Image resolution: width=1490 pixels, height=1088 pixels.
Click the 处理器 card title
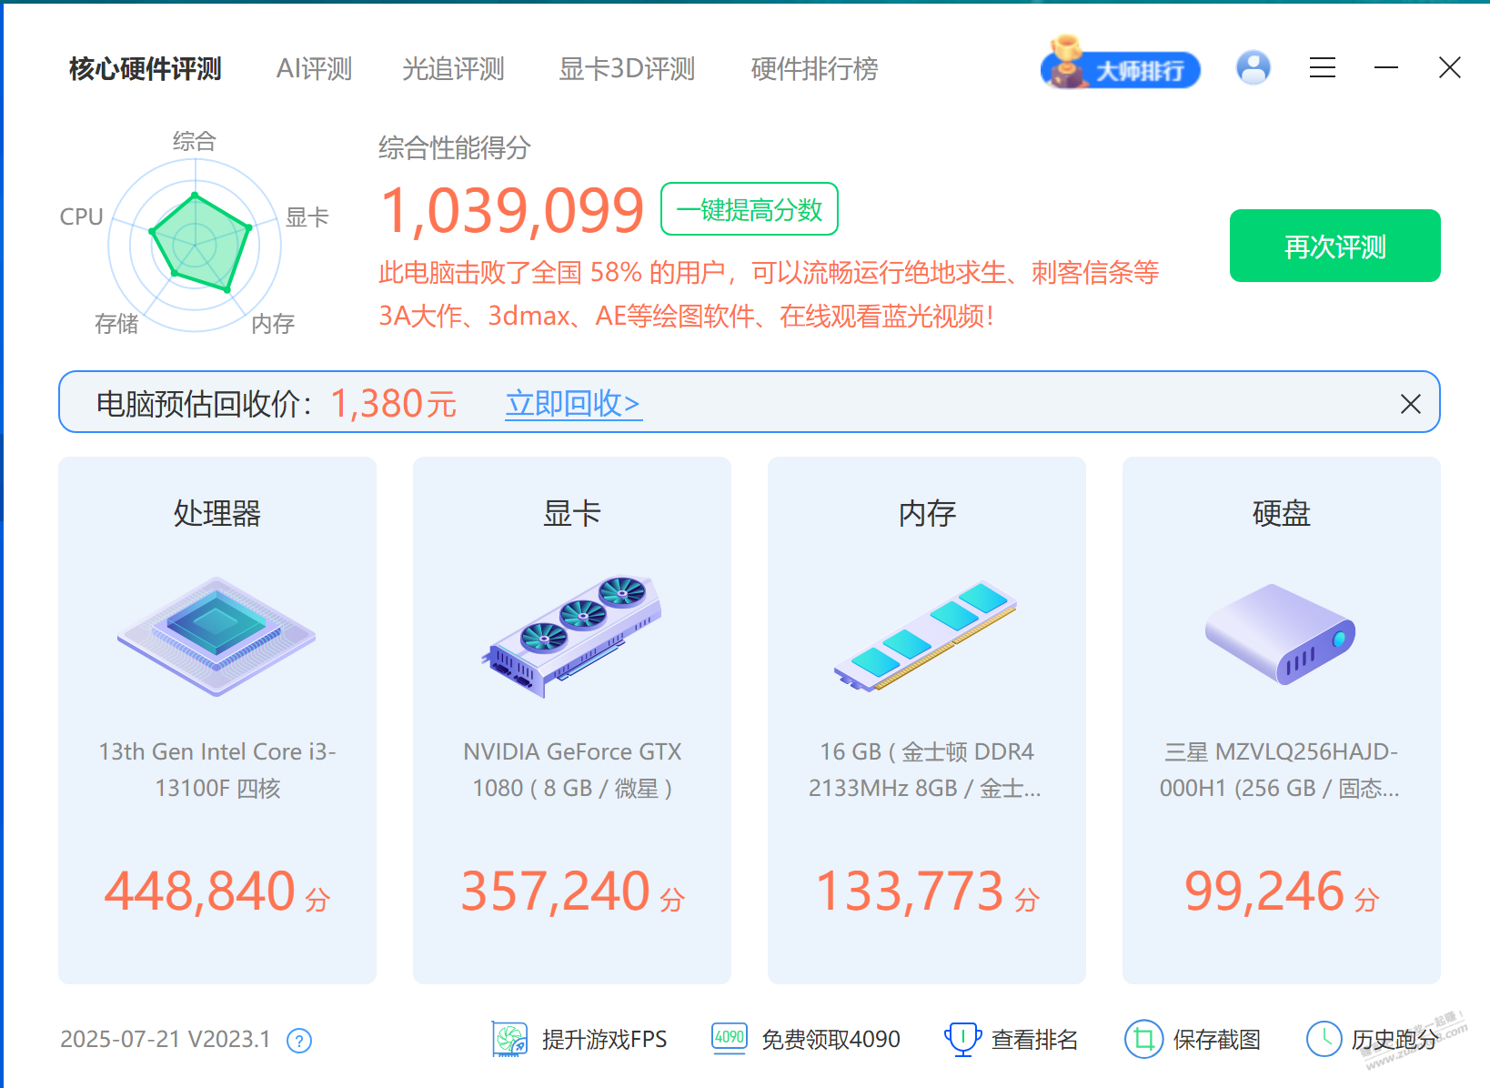[217, 513]
